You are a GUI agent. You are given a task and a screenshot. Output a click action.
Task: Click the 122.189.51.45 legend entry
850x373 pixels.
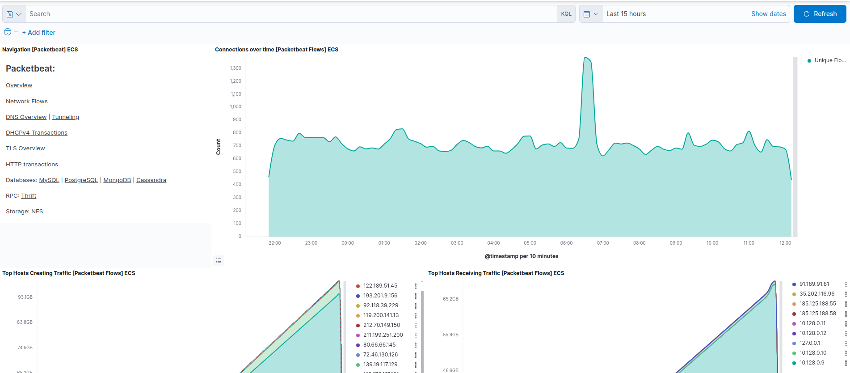coord(380,286)
